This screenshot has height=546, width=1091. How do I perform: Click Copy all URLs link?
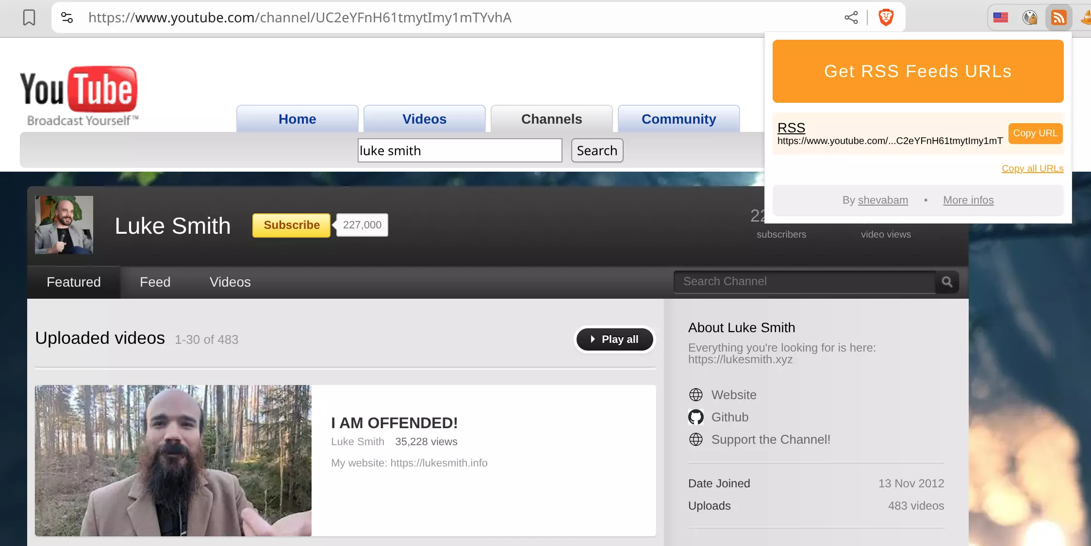pos(1032,168)
